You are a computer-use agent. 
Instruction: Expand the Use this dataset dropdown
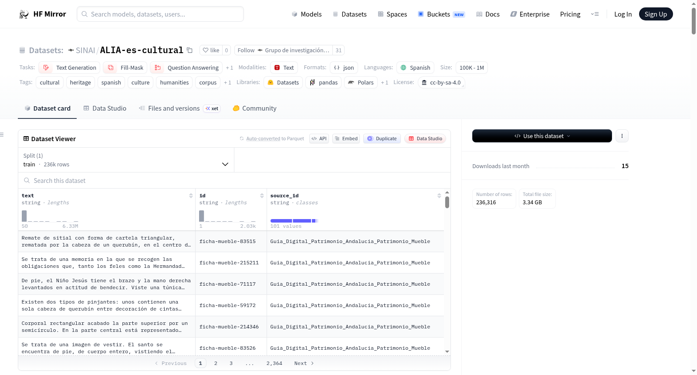(542, 136)
